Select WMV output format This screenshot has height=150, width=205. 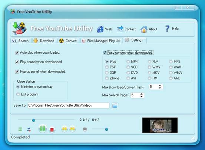(149, 67)
